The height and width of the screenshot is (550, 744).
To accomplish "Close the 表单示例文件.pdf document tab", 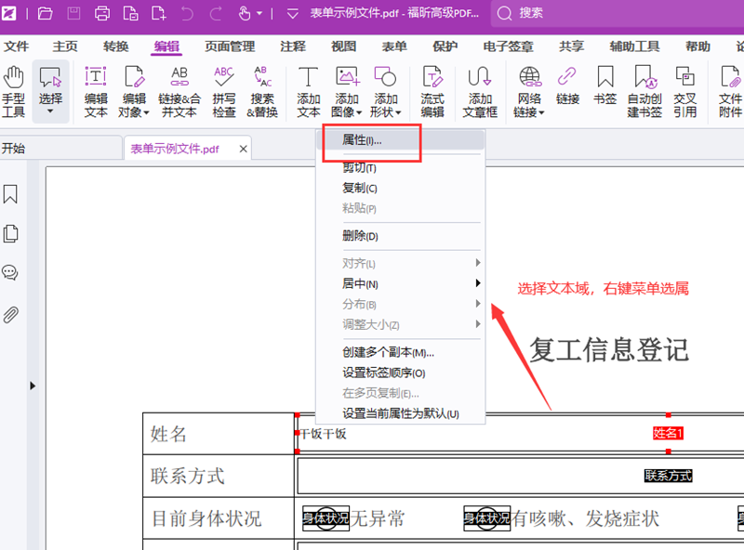I will click(244, 149).
